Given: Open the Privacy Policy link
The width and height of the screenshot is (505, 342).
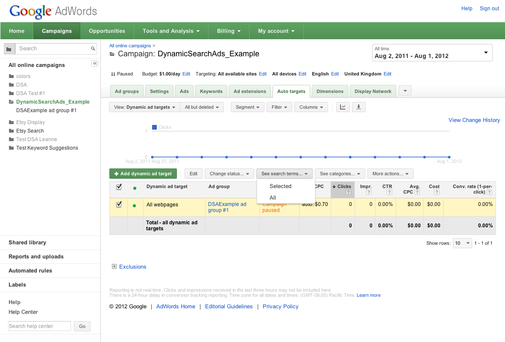Looking at the screenshot, I should click(281, 306).
